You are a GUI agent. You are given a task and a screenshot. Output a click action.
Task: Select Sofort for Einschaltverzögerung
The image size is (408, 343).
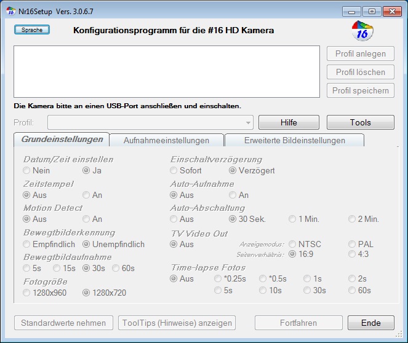click(x=186, y=170)
